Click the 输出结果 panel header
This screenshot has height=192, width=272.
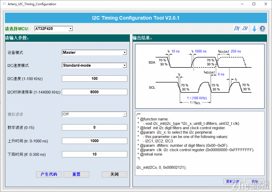[x=200, y=38]
